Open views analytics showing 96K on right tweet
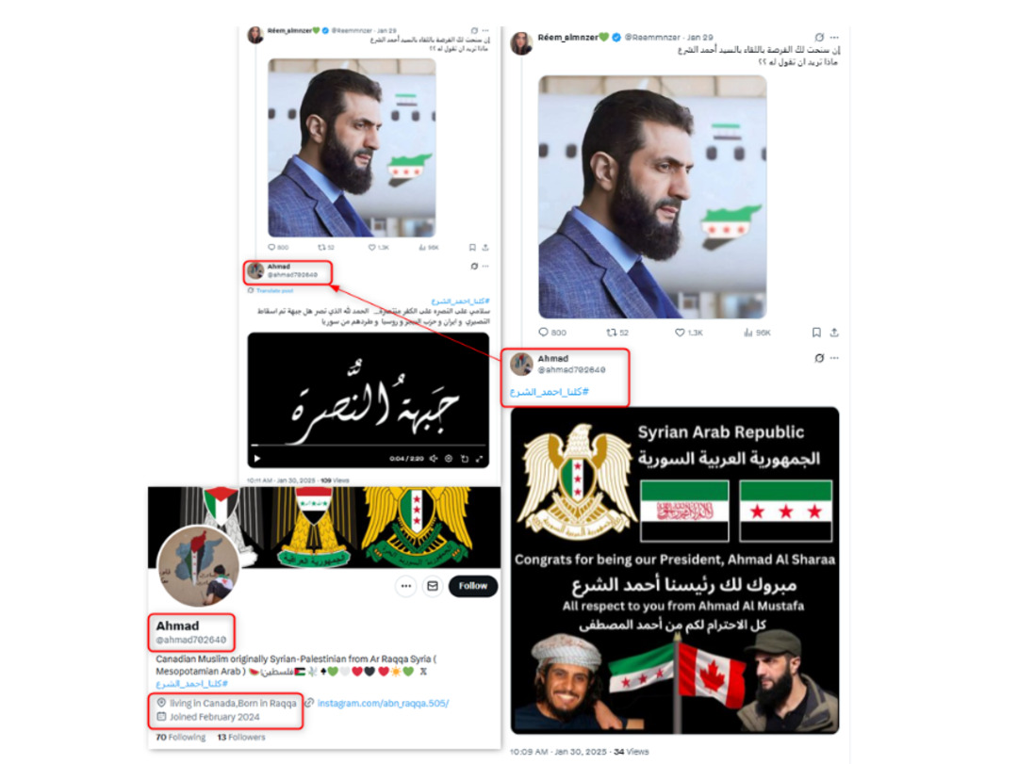The width and height of the screenshot is (1018, 764). pos(747,333)
